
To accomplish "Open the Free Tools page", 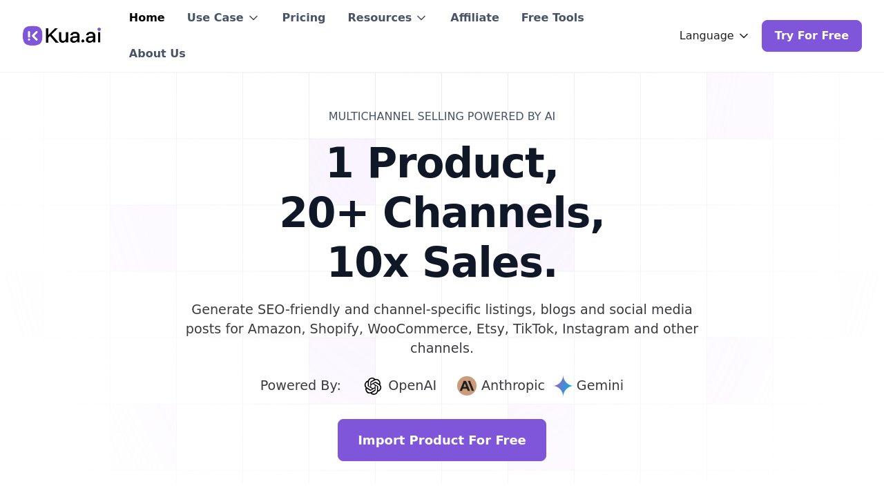I will [552, 18].
